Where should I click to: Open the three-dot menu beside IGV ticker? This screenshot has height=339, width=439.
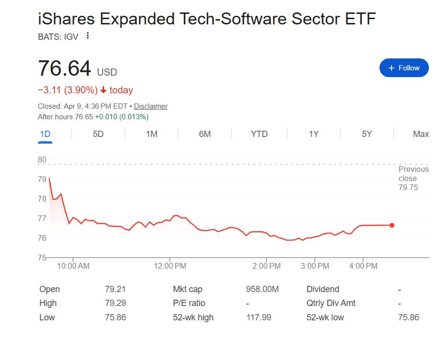click(x=87, y=36)
